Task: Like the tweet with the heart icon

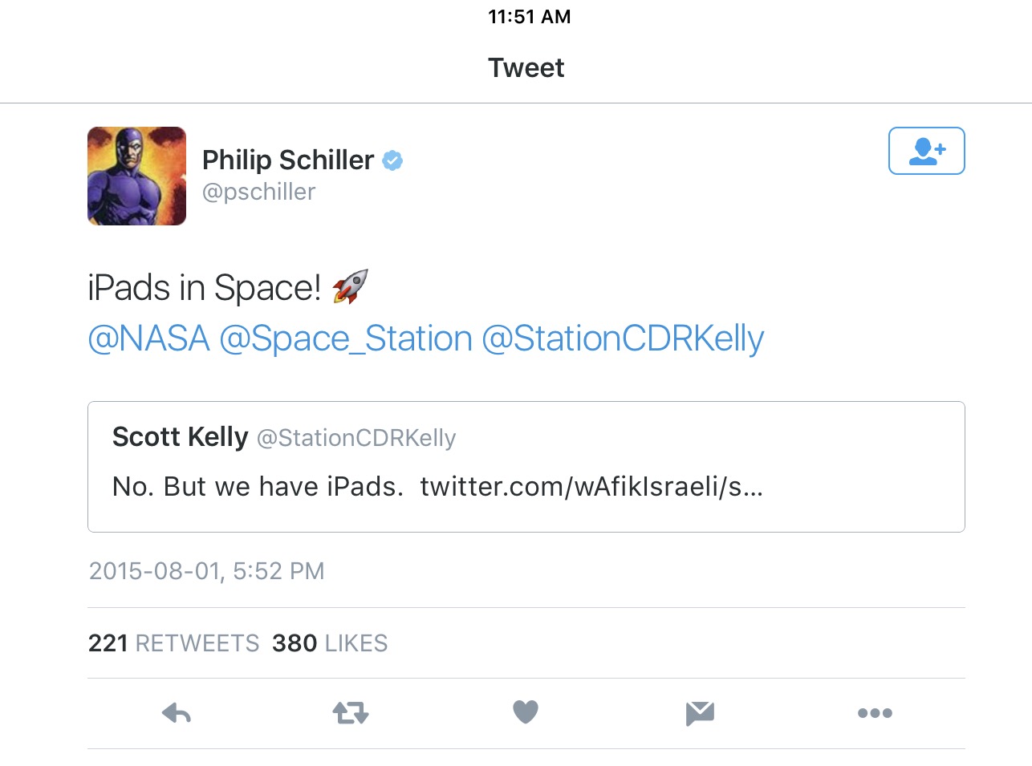Action: (526, 711)
